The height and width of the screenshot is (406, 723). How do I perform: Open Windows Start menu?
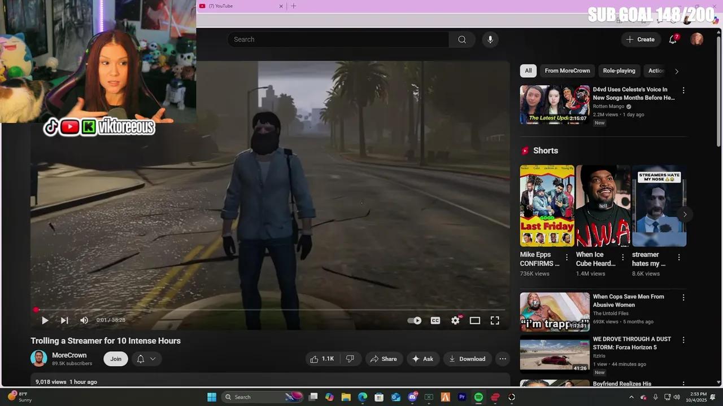coord(211,397)
